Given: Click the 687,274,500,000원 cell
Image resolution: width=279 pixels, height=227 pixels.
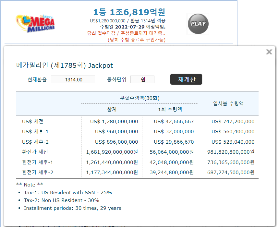Looking at the screenshot, I should tap(231, 173).
